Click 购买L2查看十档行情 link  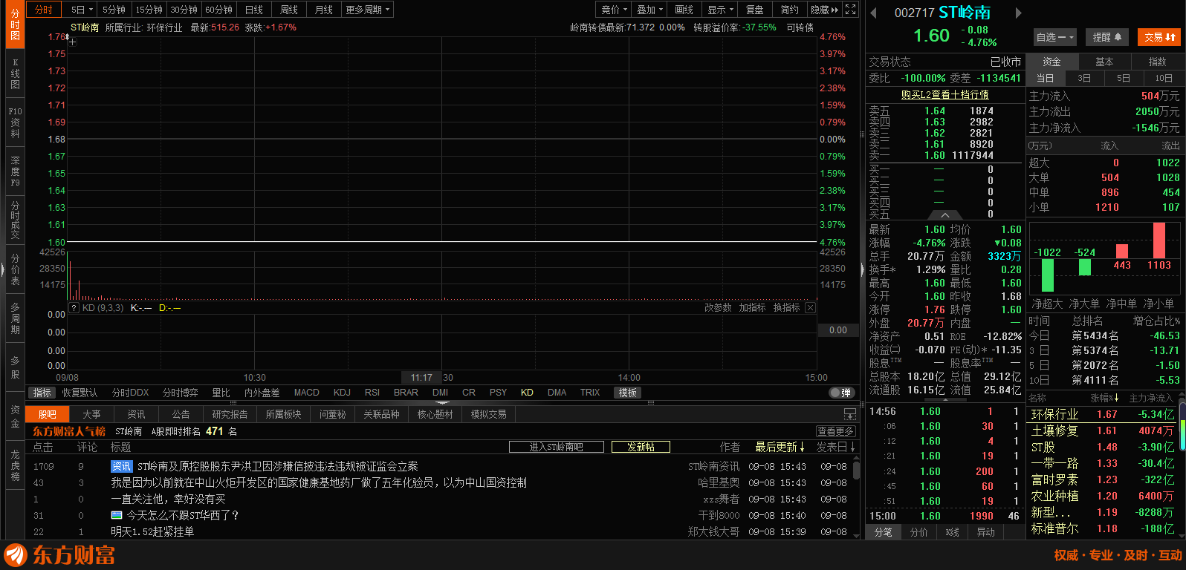click(x=945, y=94)
